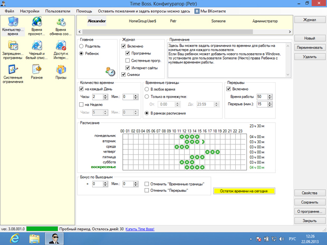Open the Компьютер время section icon

12,22
